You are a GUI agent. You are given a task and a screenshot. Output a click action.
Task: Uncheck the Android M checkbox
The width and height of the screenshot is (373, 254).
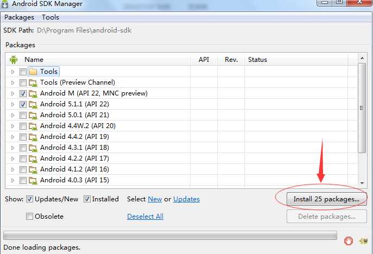pyautogui.click(x=23, y=93)
